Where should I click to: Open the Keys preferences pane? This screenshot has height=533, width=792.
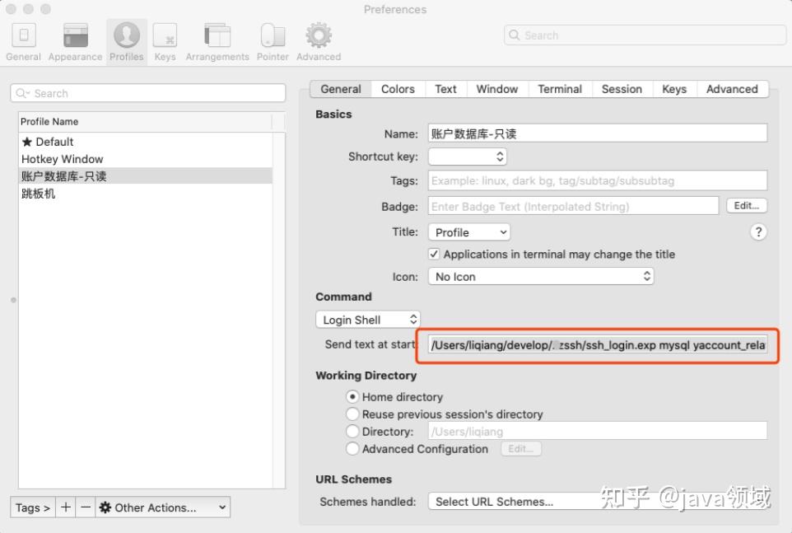coord(165,37)
